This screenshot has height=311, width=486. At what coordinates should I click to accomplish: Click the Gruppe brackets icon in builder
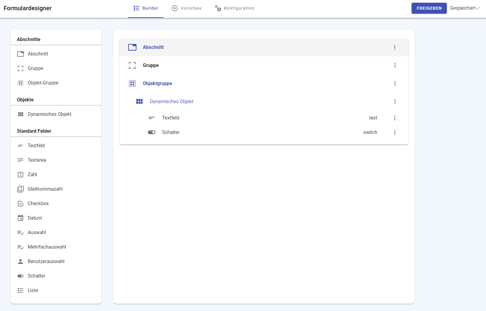click(132, 65)
